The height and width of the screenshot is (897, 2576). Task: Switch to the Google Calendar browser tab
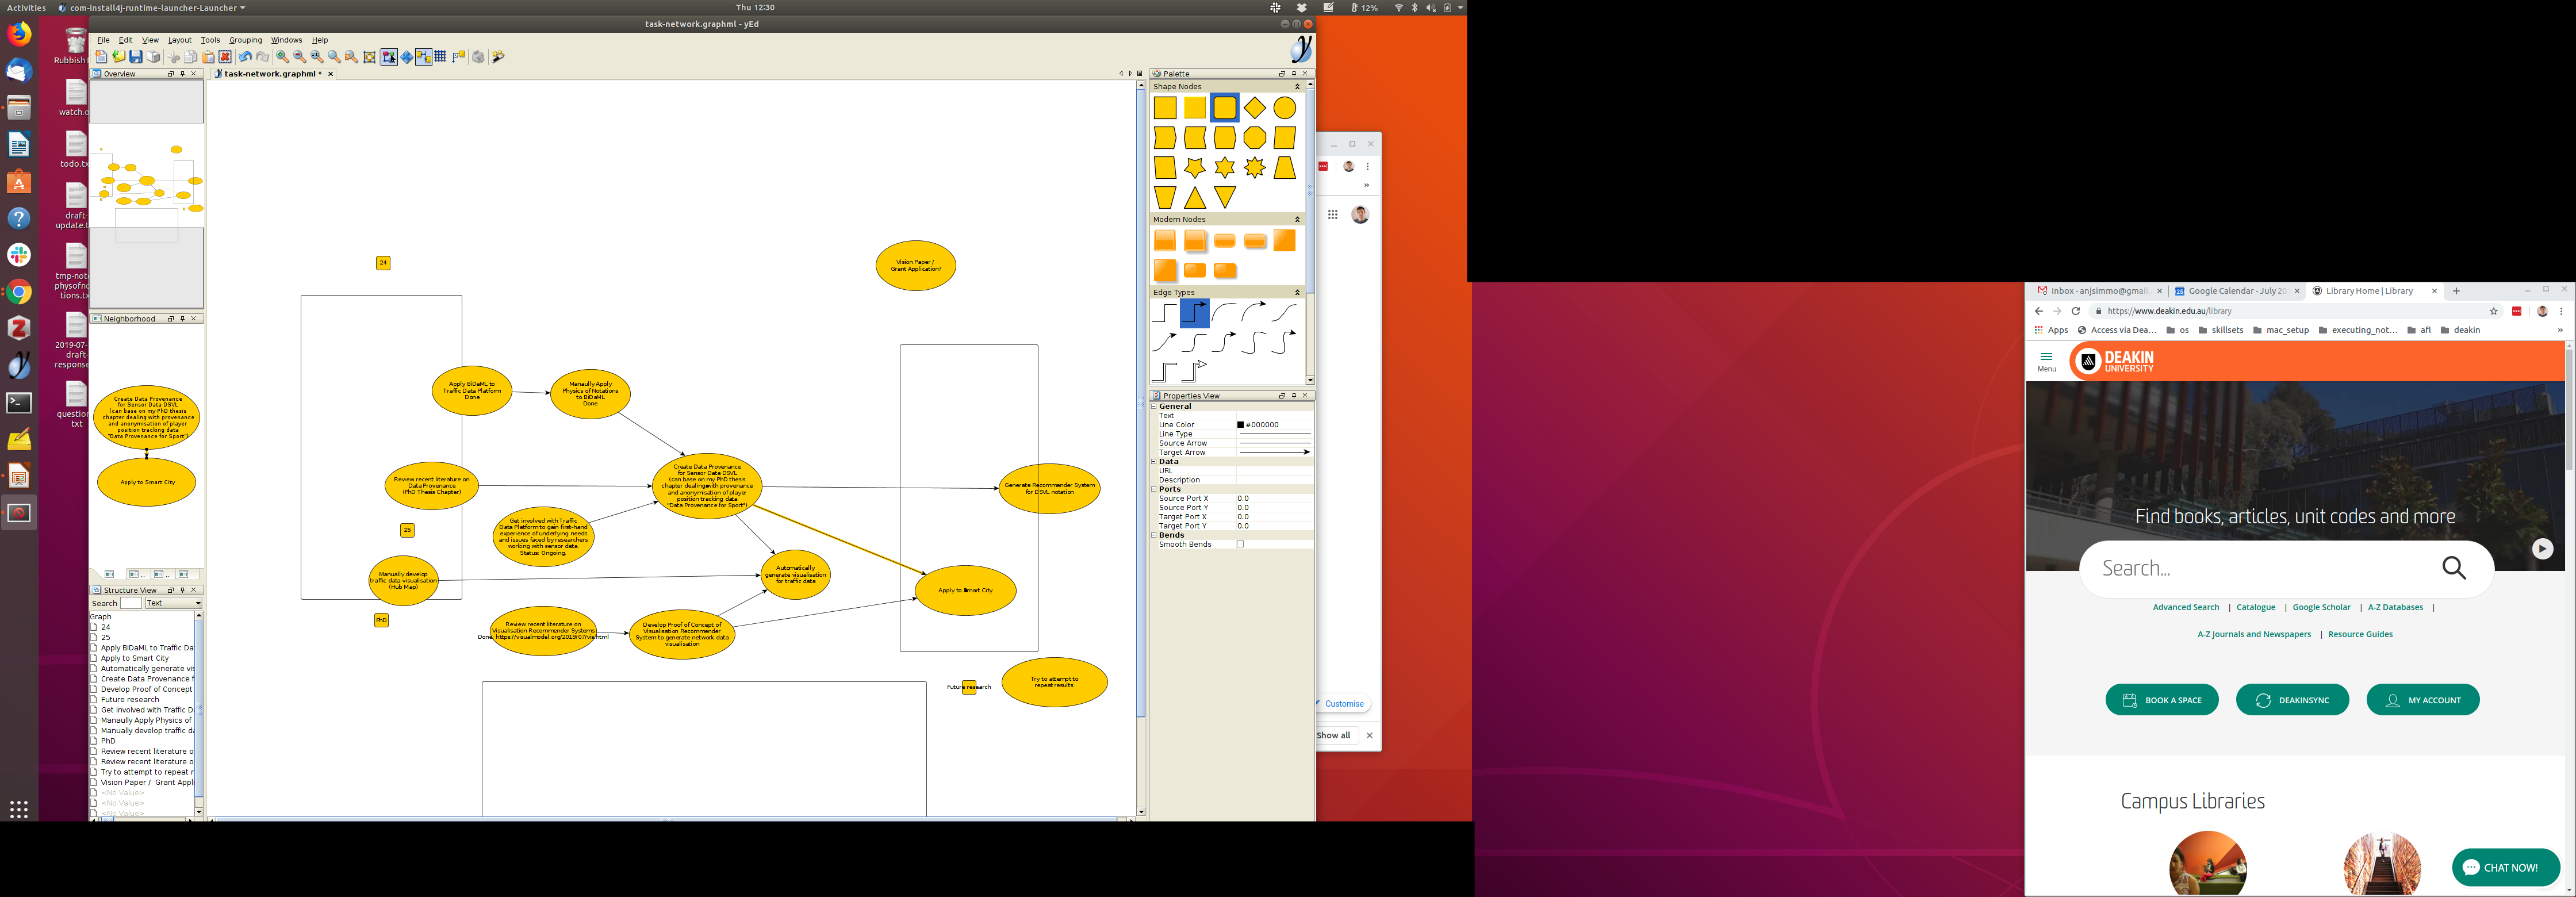pos(2235,291)
